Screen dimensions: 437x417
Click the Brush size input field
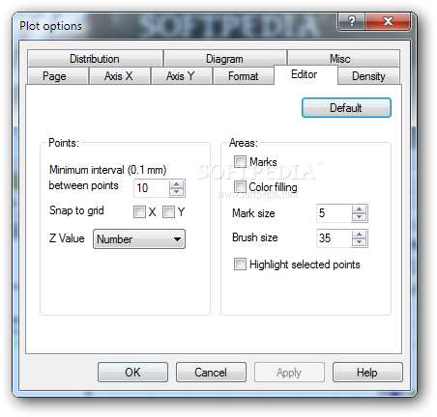pyautogui.click(x=334, y=238)
